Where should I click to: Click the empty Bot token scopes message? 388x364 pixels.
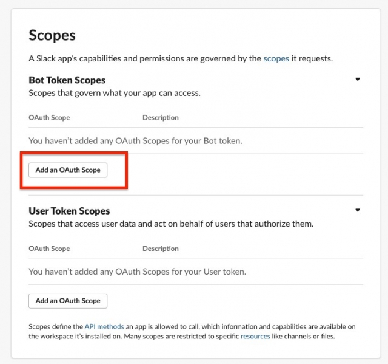point(135,141)
